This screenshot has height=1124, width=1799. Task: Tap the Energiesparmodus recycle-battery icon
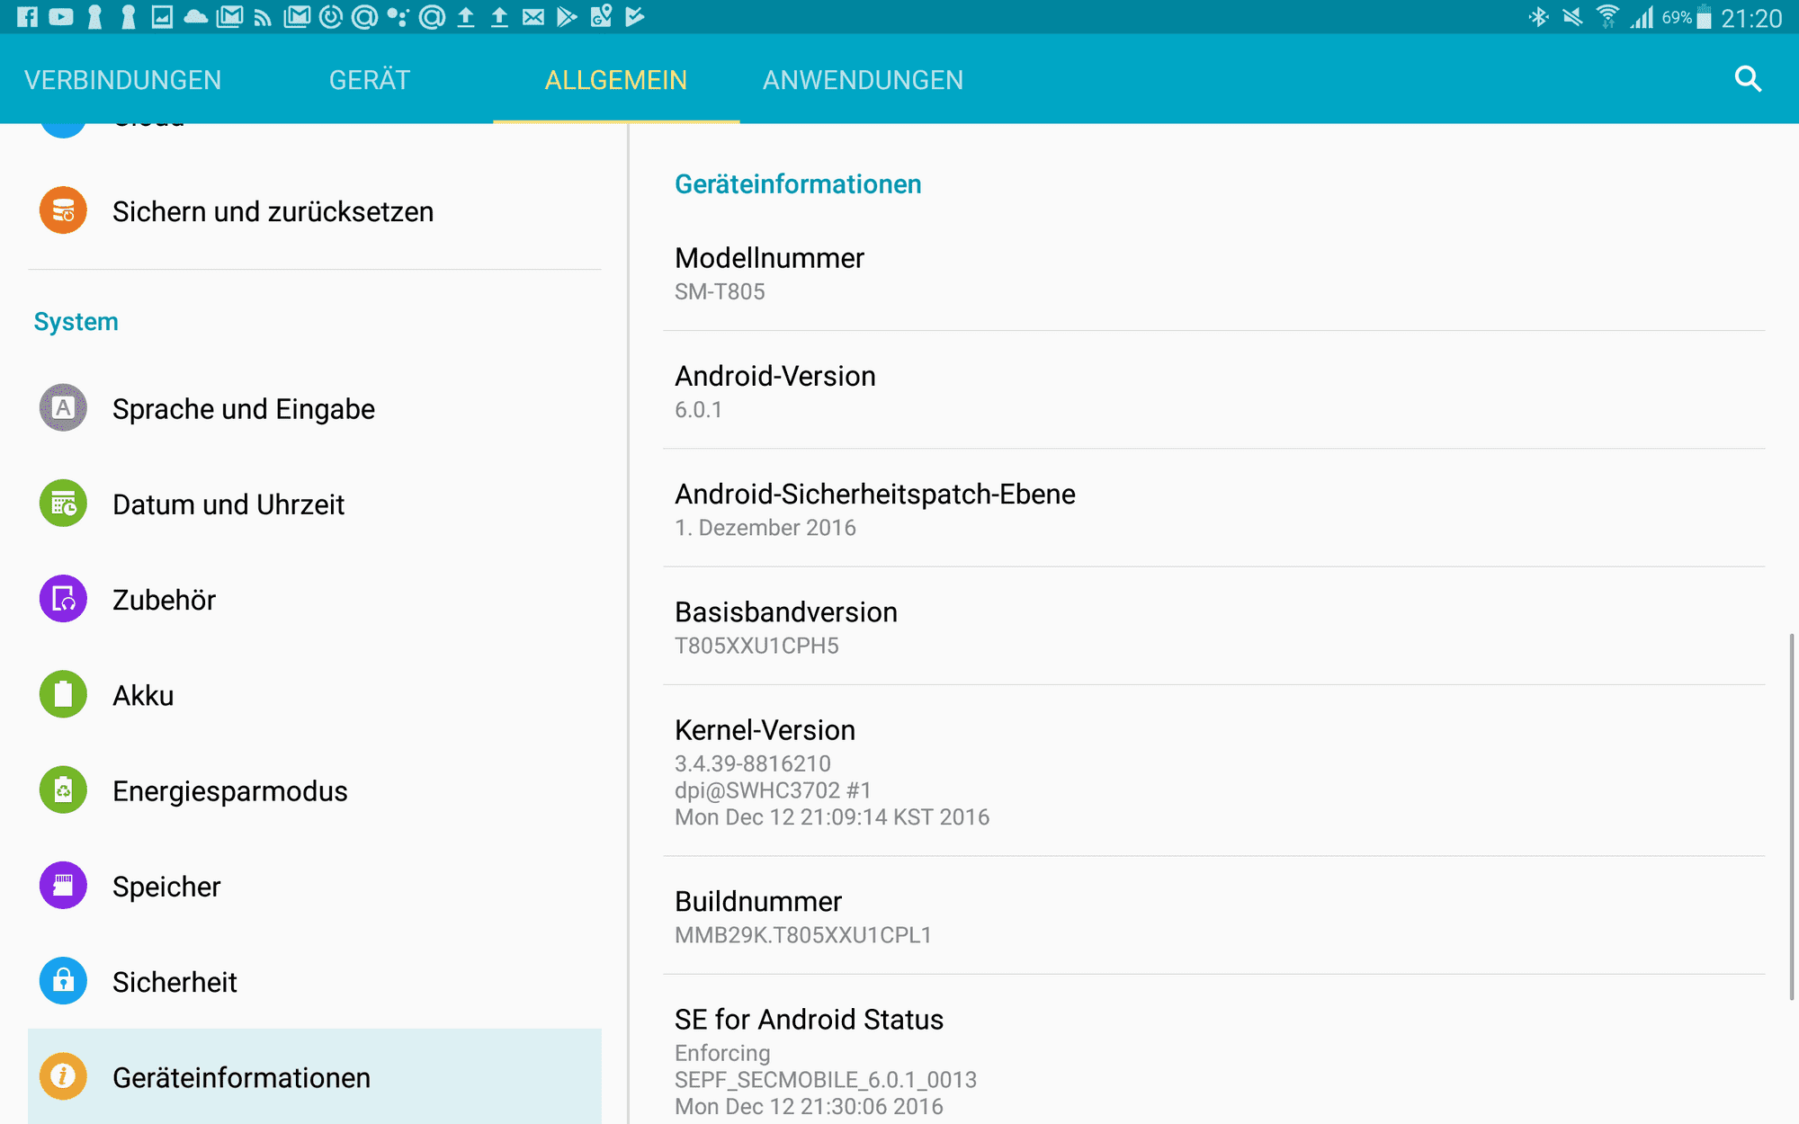(63, 790)
